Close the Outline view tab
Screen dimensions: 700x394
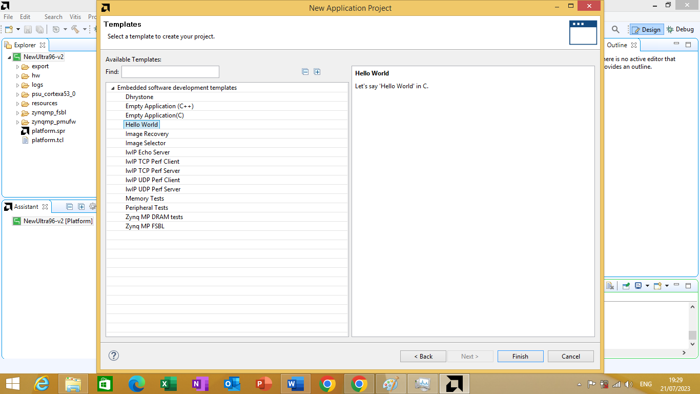634,45
